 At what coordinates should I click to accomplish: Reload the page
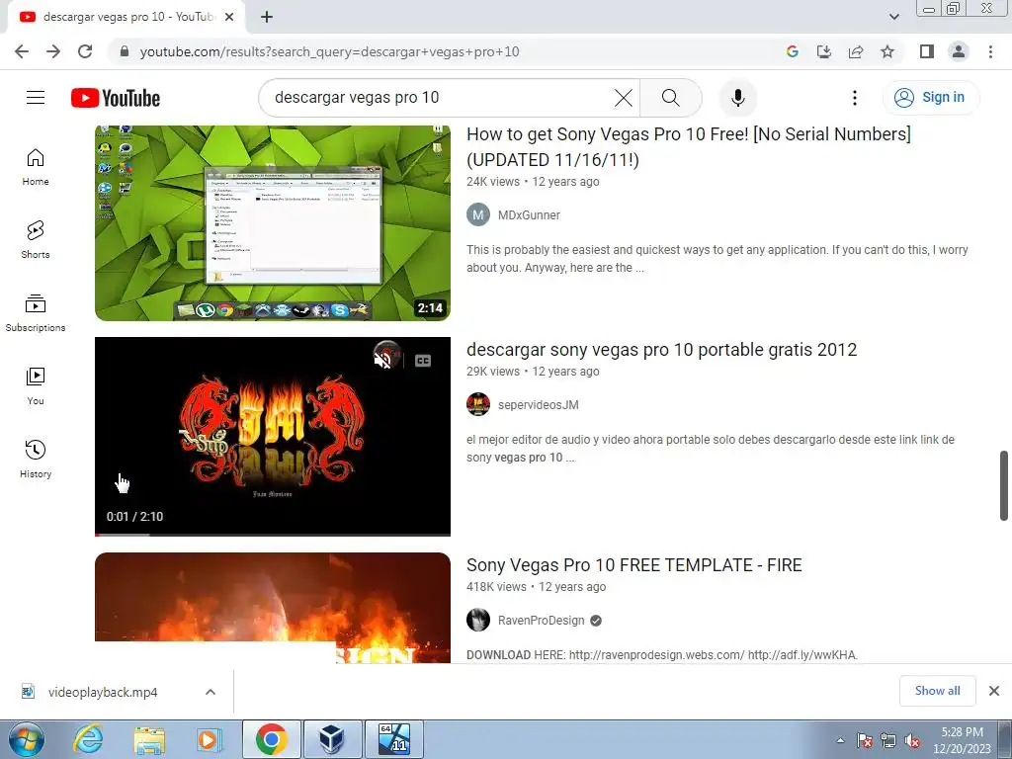(85, 51)
